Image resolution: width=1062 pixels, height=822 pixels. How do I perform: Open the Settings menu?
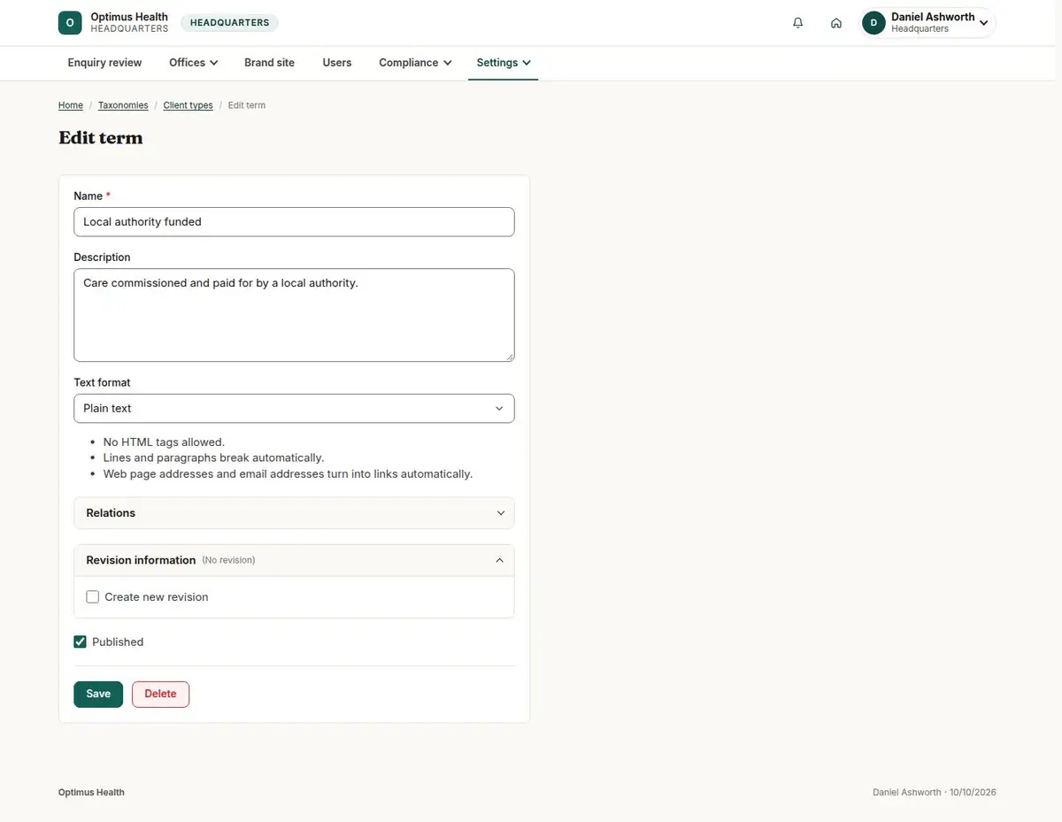click(504, 63)
